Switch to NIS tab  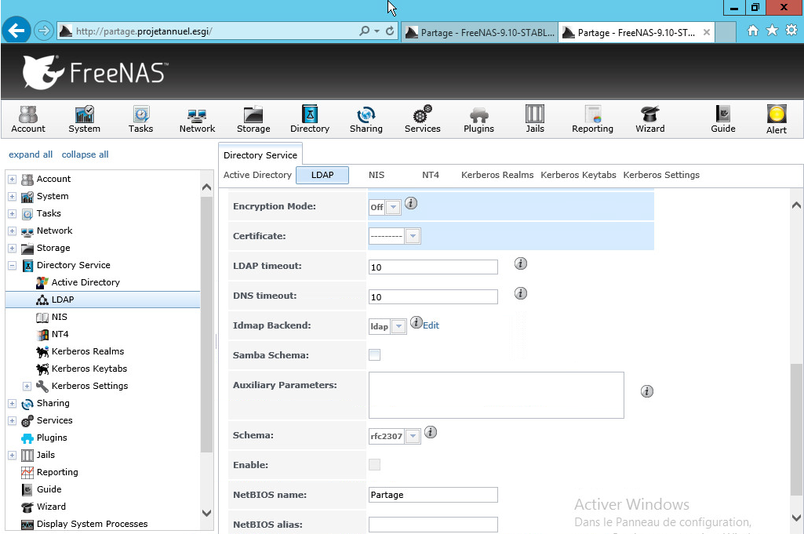coord(377,175)
